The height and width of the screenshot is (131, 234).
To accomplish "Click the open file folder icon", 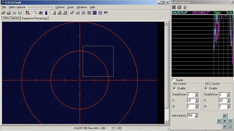I will 3,13.
